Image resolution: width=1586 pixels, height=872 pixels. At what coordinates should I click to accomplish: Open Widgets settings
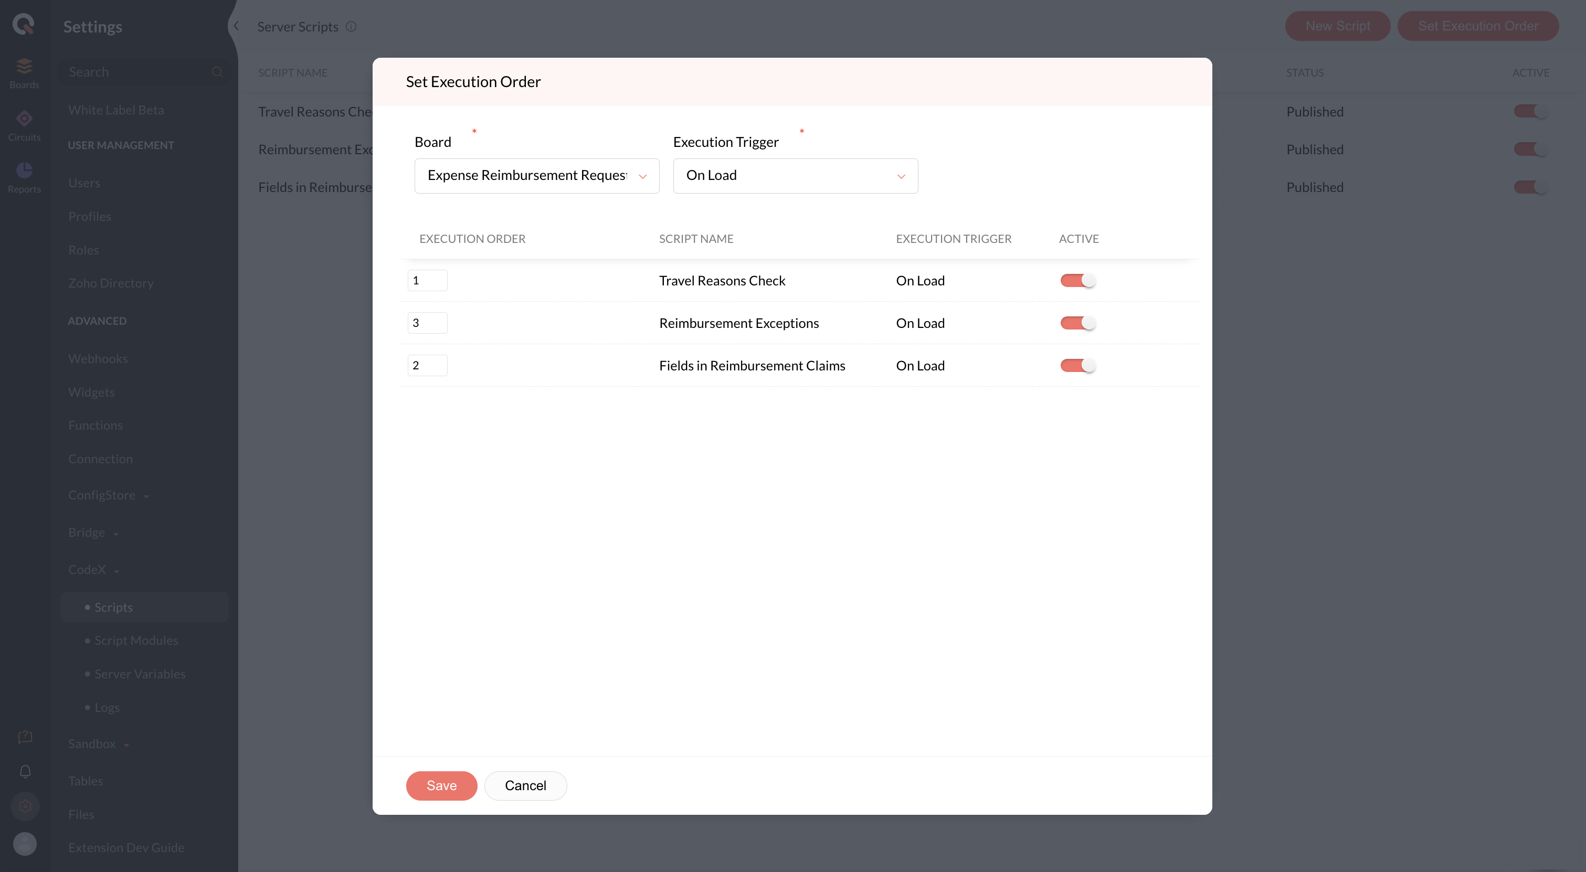pyautogui.click(x=91, y=392)
